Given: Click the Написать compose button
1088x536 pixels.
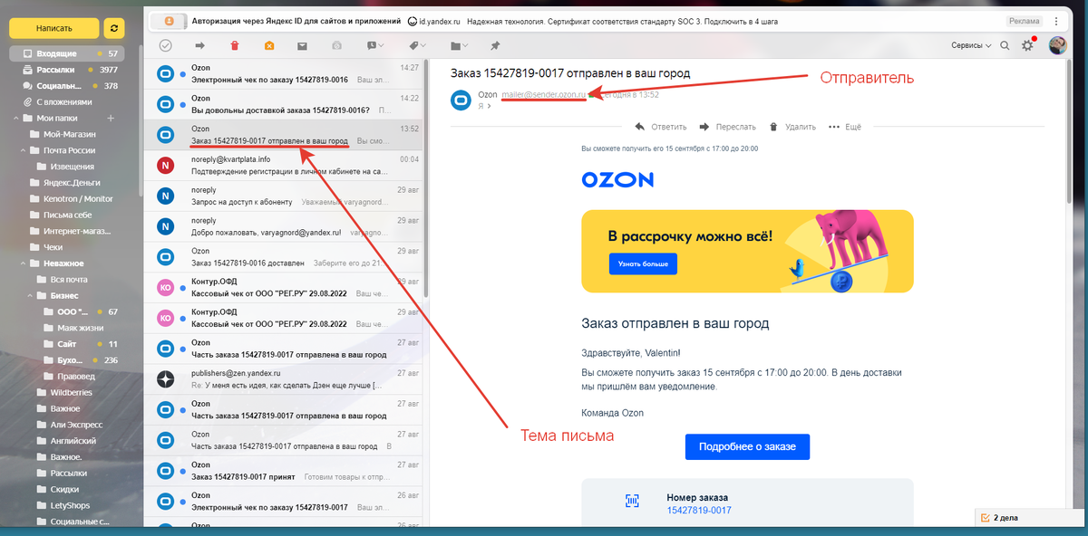Looking at the screenshot, I should coord(53,28).
